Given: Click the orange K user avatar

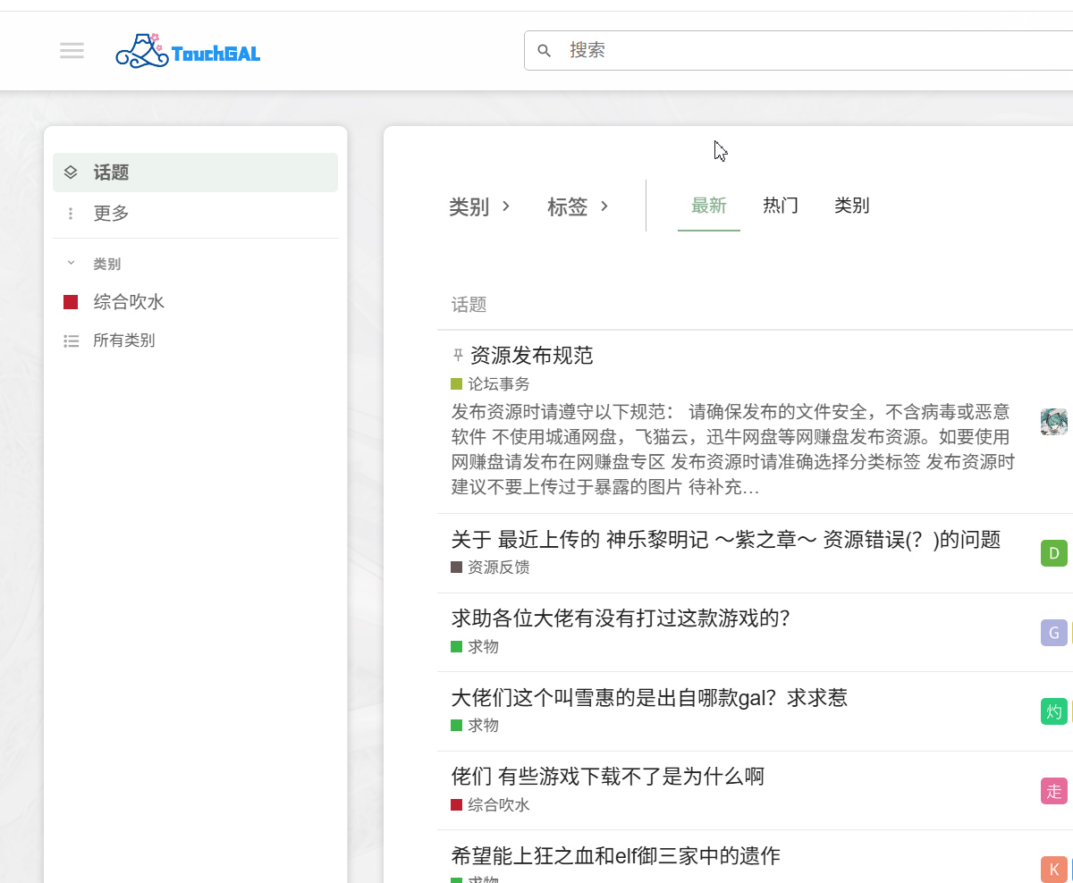Looking at the screenshot, I should [x=1053, y=869].
